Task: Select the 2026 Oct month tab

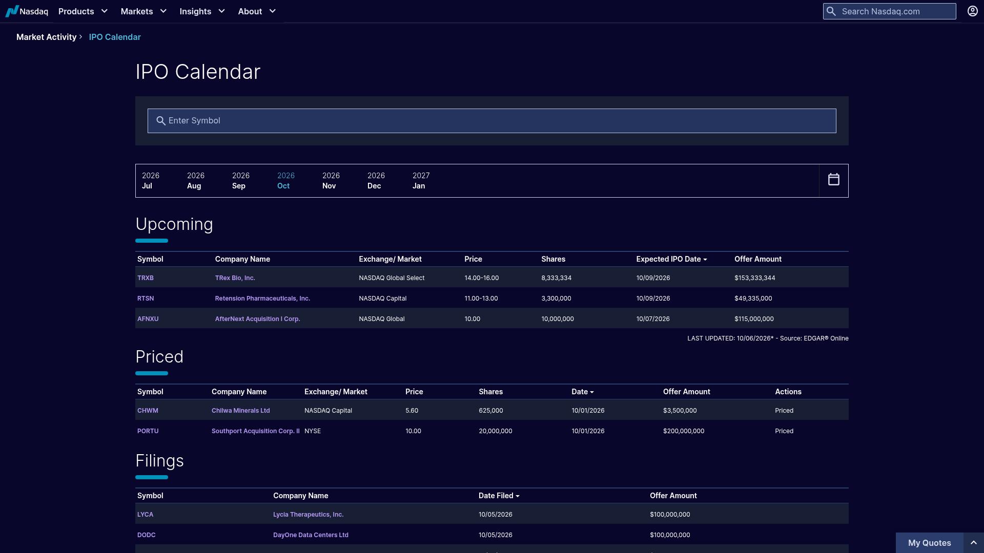Action: (x=285, y=181)
